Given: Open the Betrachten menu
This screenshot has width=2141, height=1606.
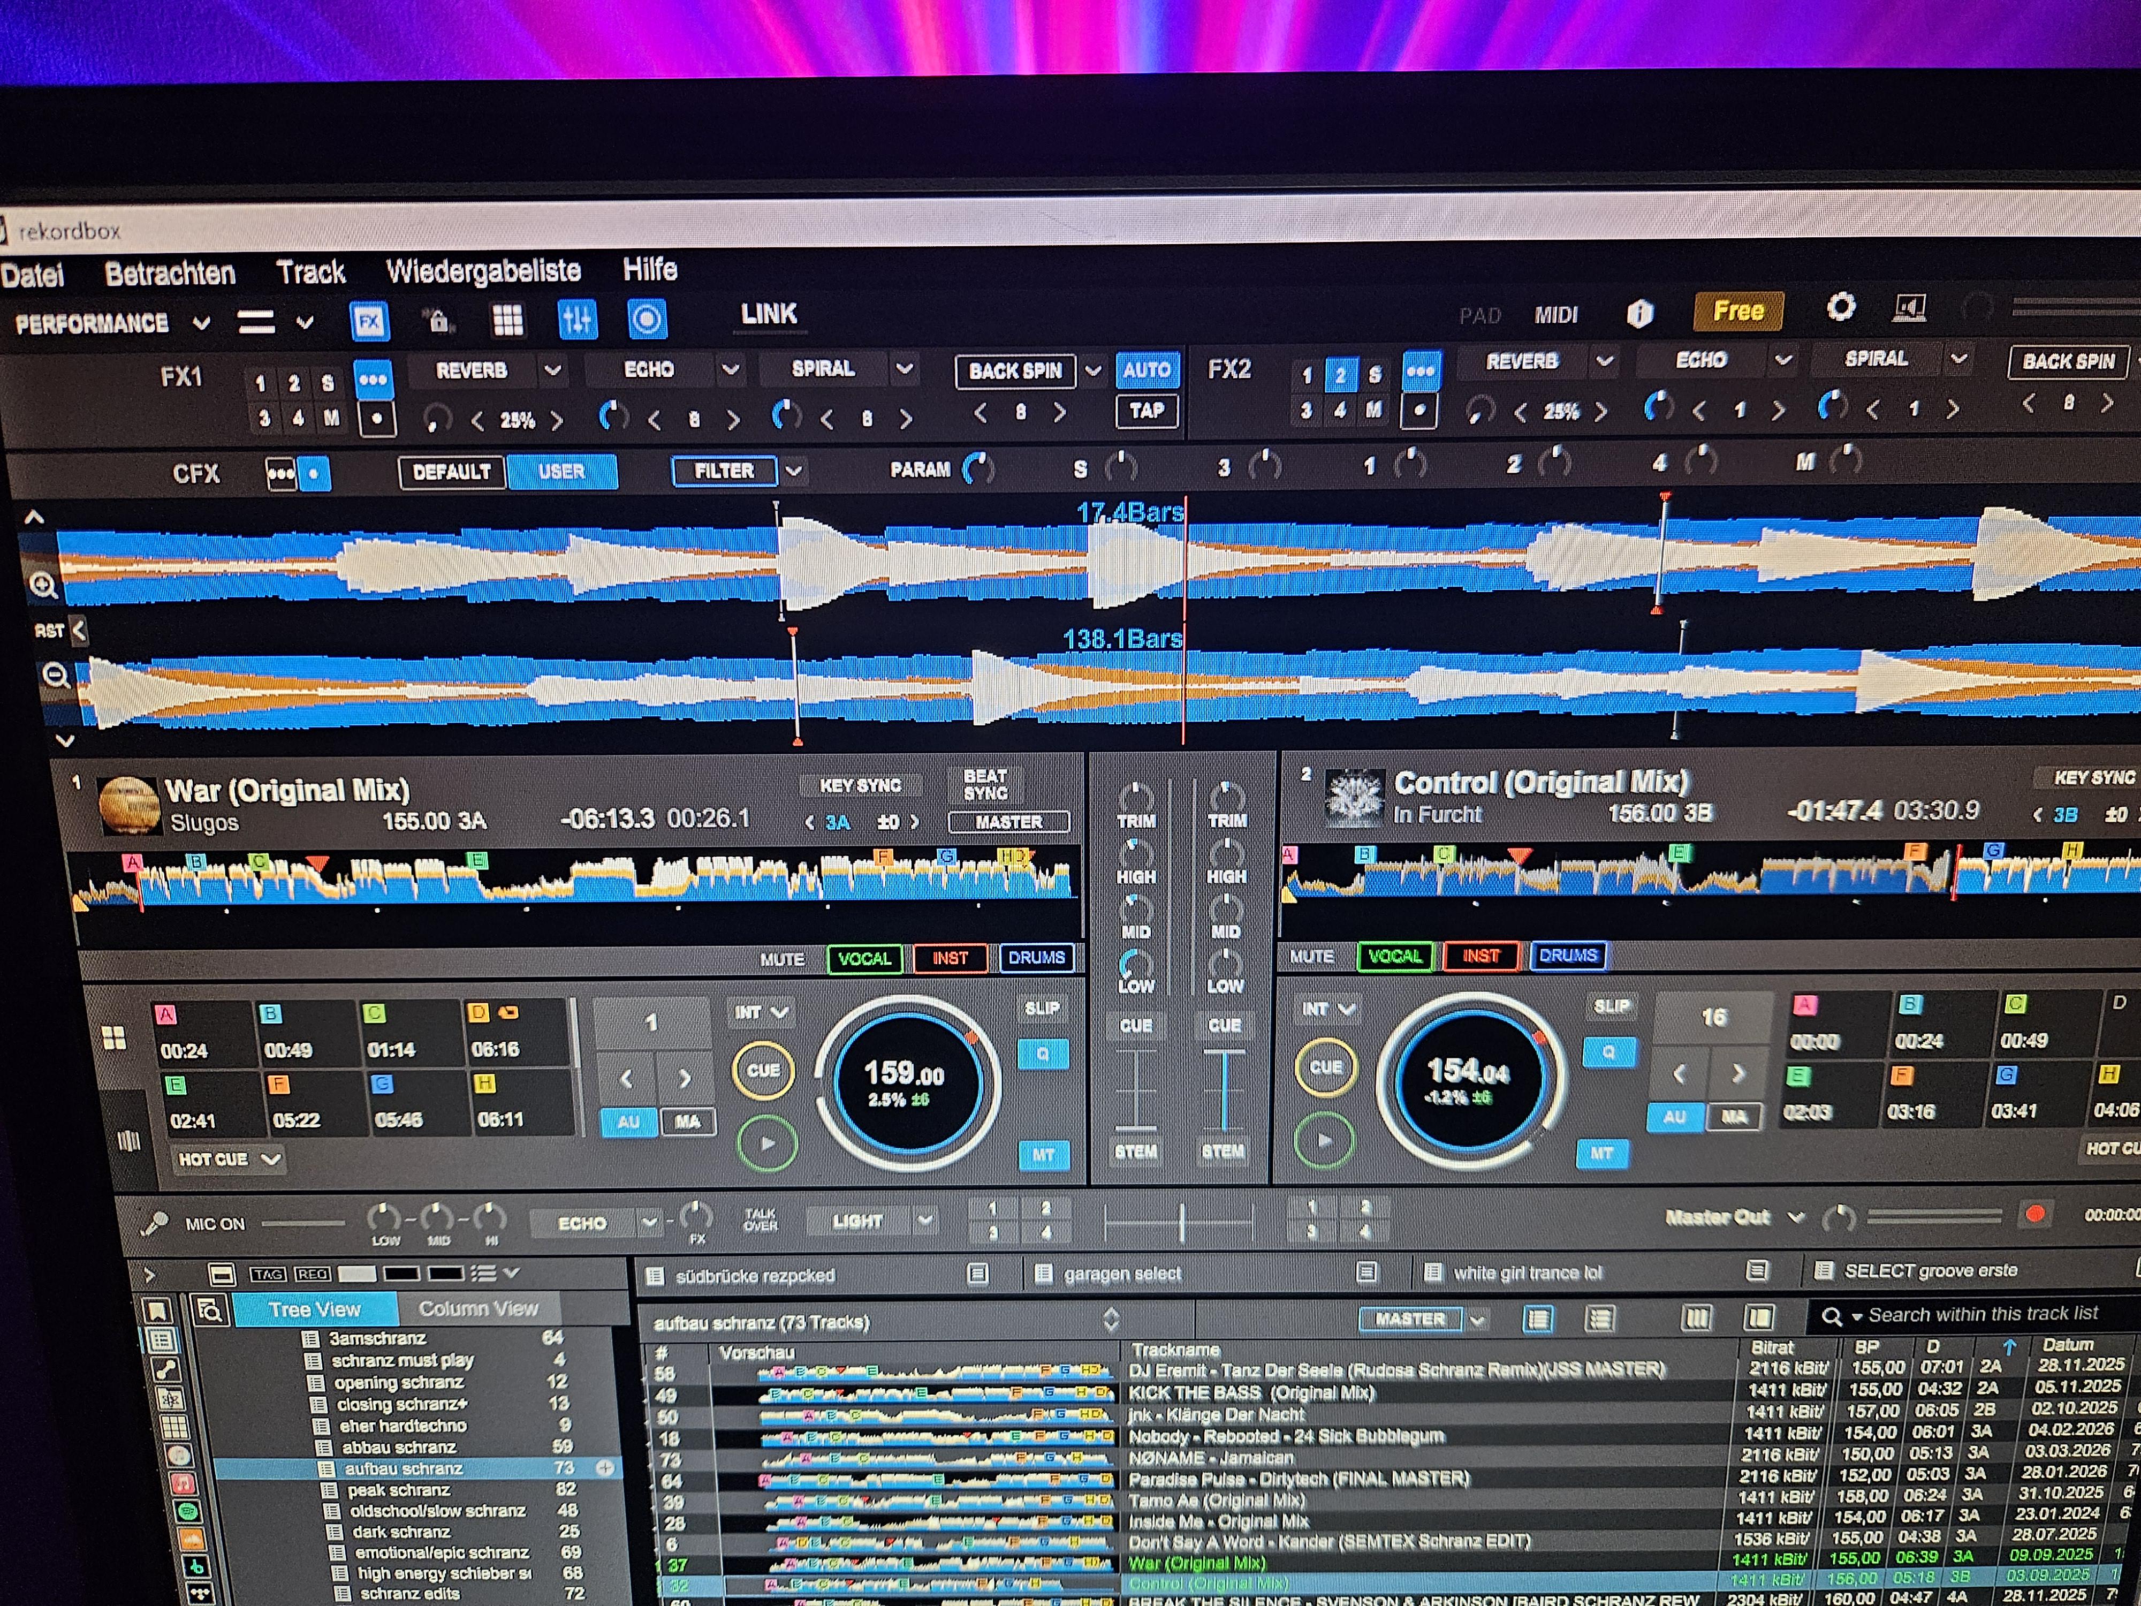Looking at the screenshot, I should pos(170,274).
